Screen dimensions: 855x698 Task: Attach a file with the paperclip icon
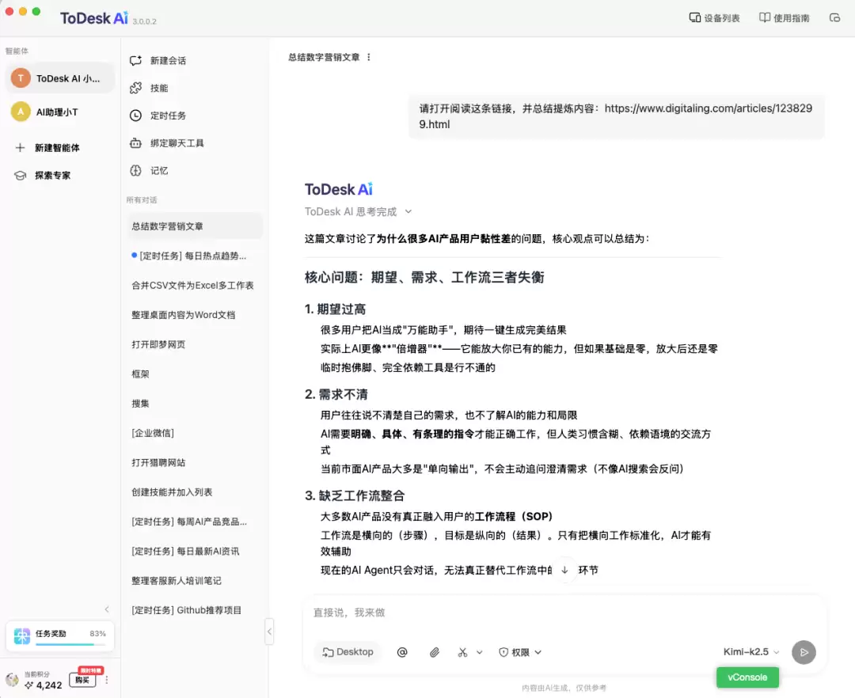tap(434, 652)
